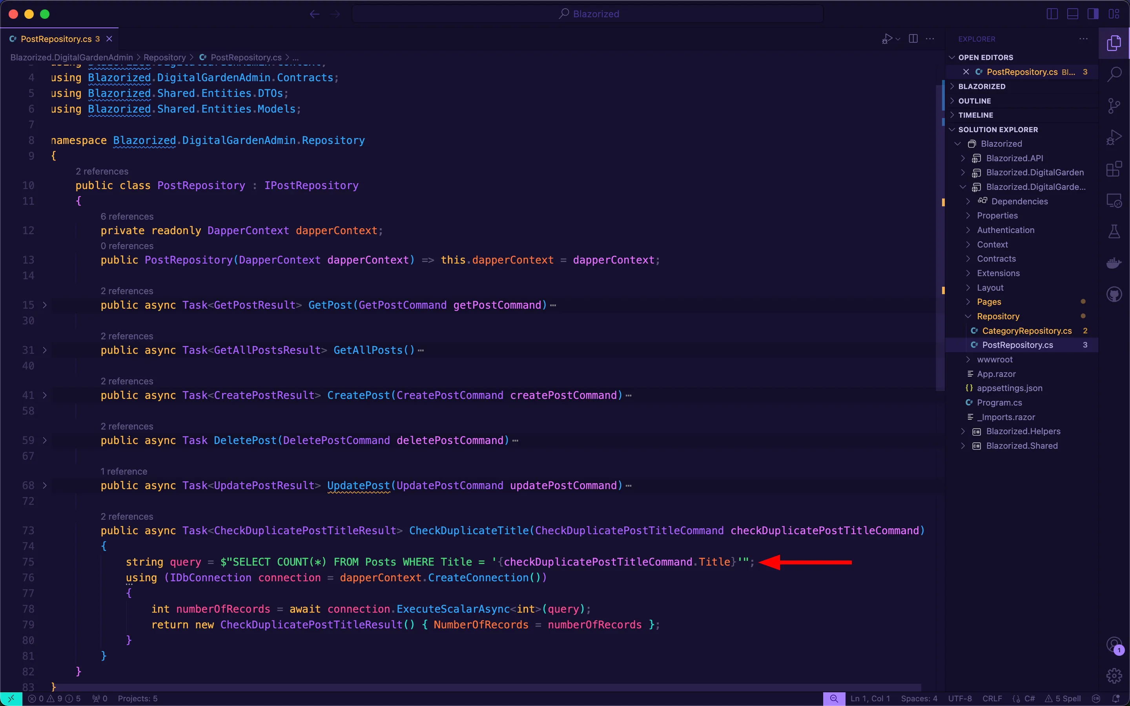Open the Manage gear menu
The image size is (1130, 706).
(x=1114, y=676)
